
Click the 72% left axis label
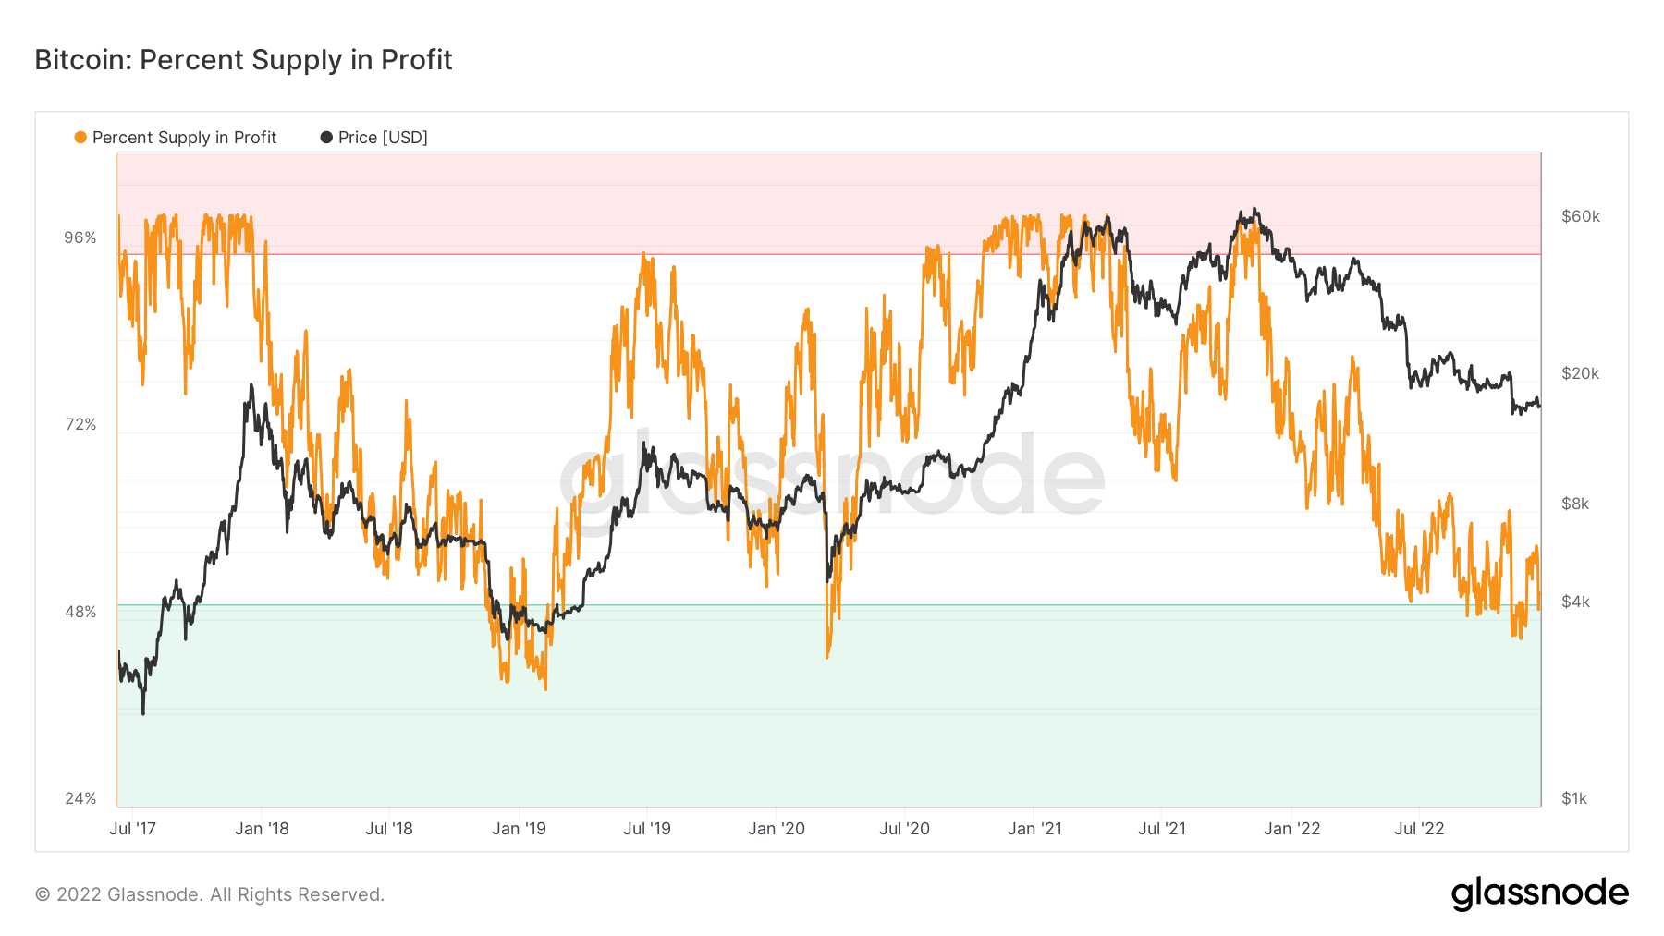pyautogui.click(x=80, y=425)
